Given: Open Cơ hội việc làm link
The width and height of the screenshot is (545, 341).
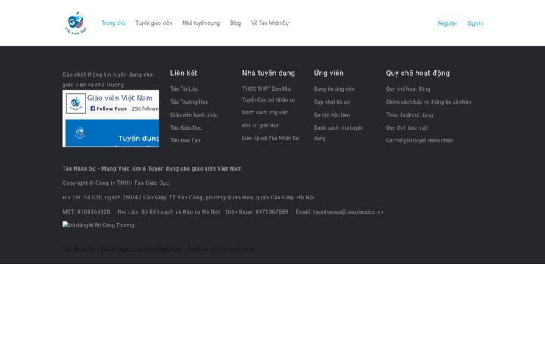Looking at the screenshot, I should tap(332, 115).
